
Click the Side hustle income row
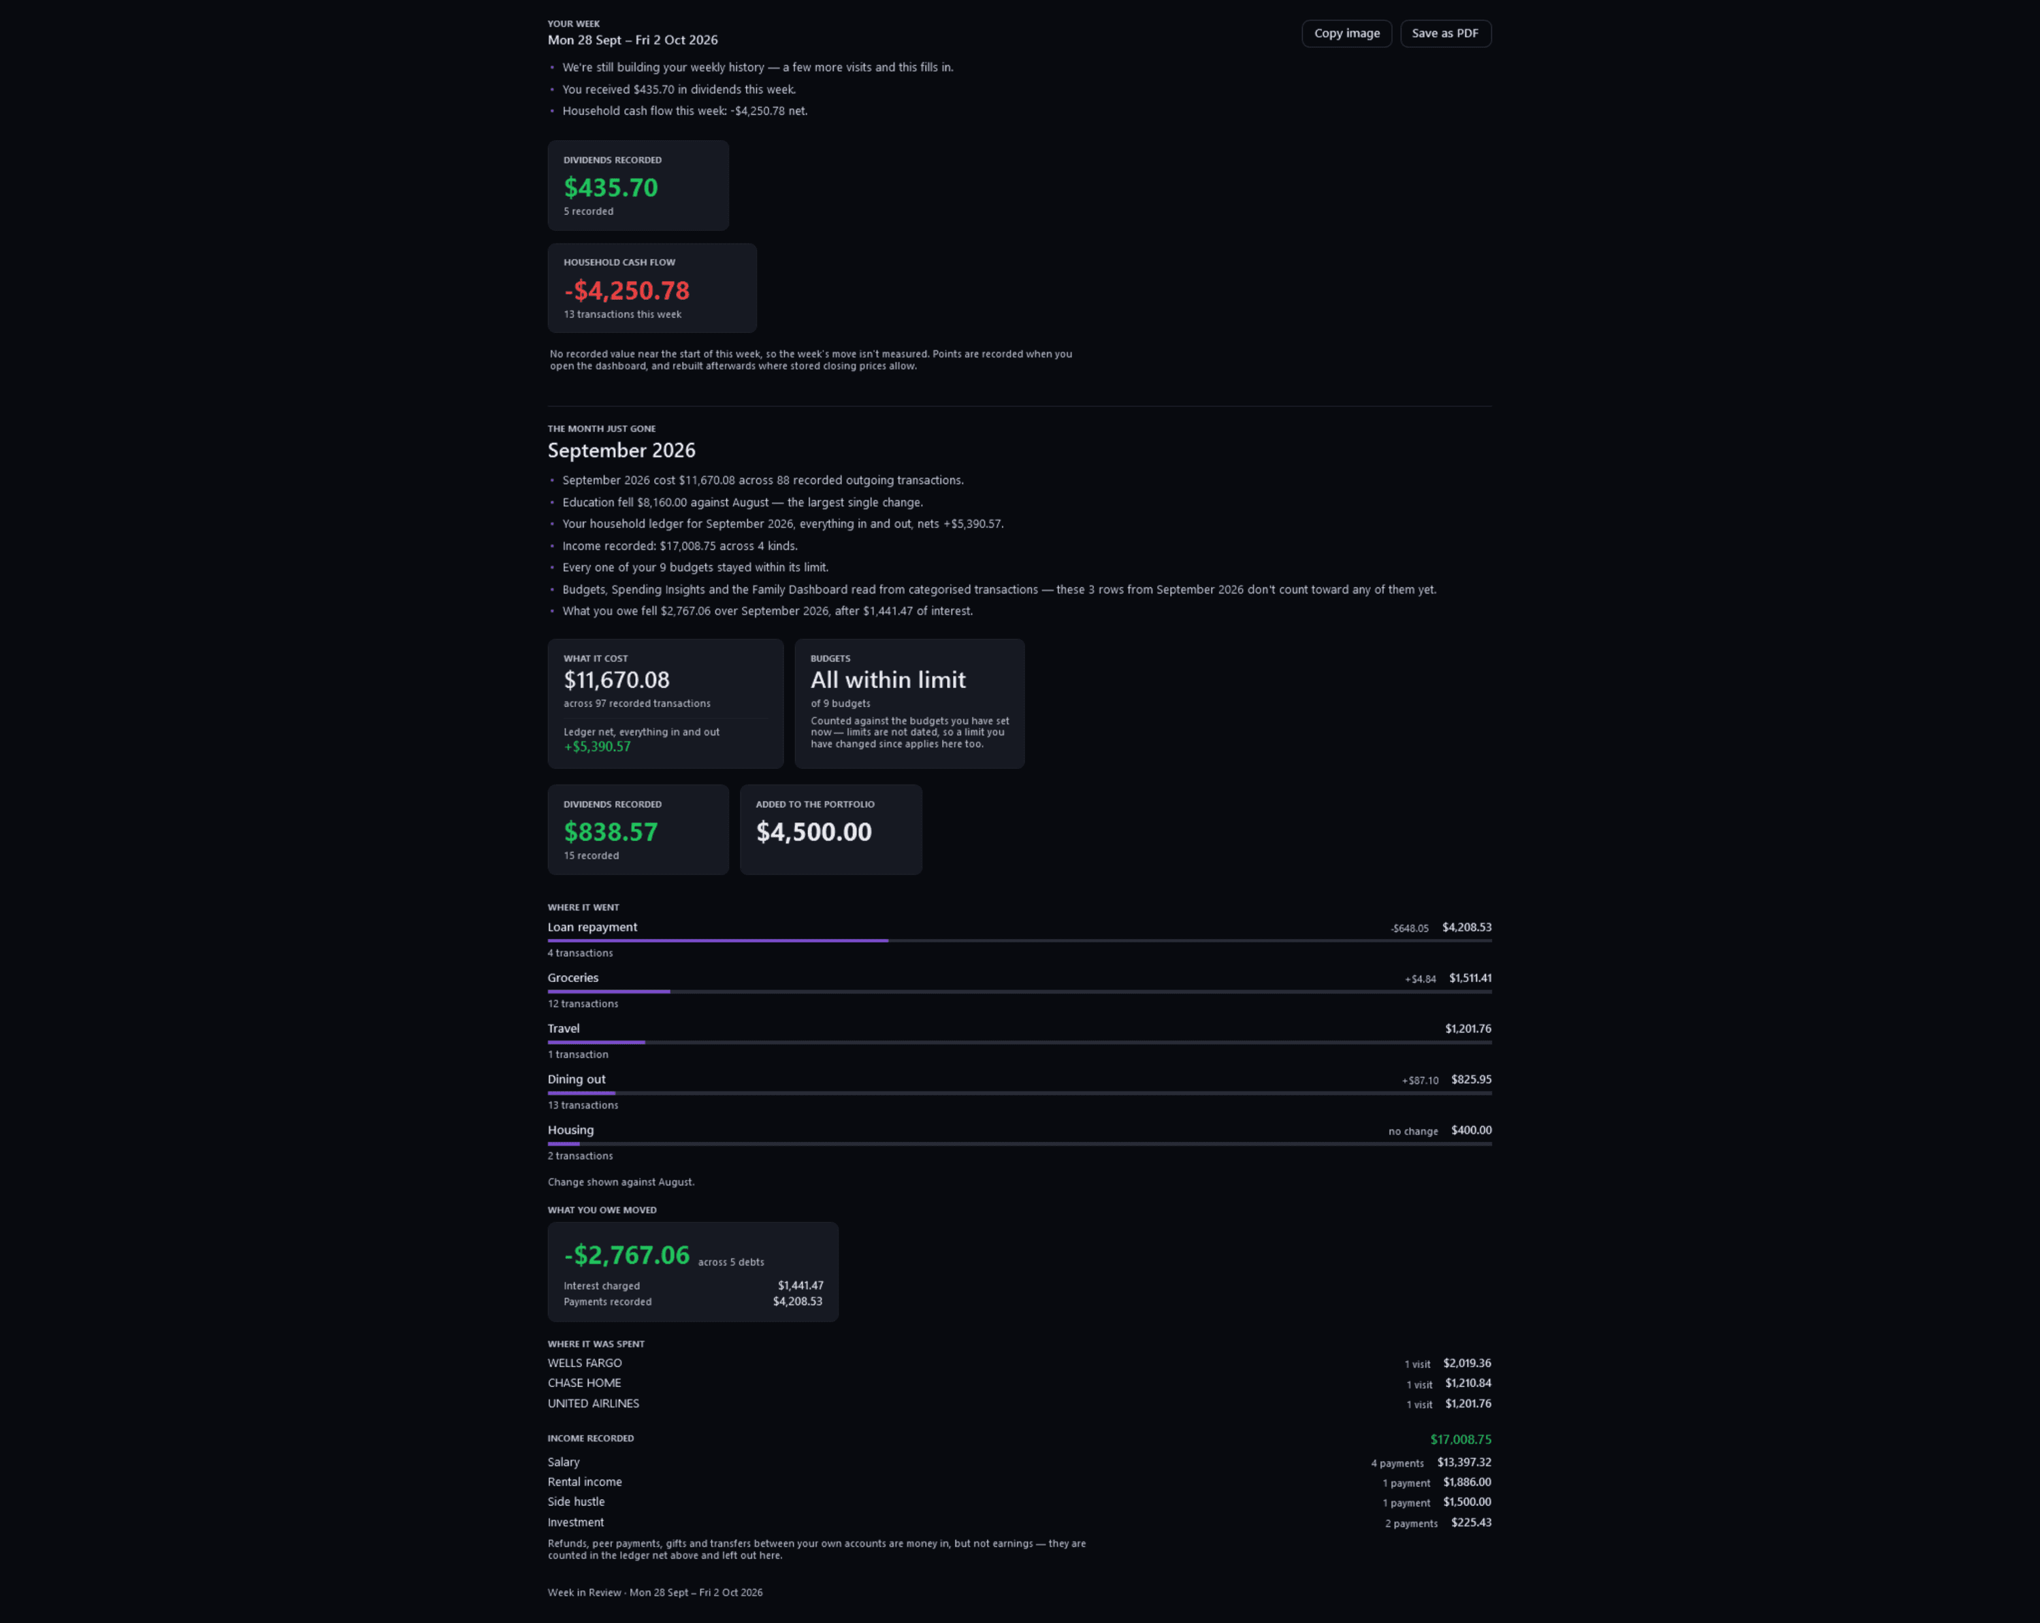coord(1019,1502)
